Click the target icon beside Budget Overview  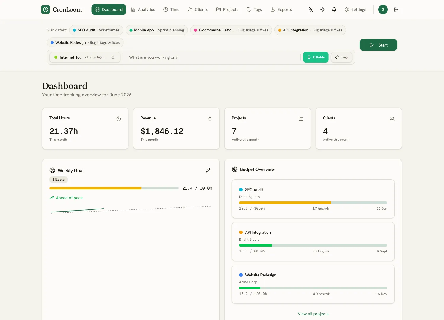pyautogui.click(x=235, y=169)
